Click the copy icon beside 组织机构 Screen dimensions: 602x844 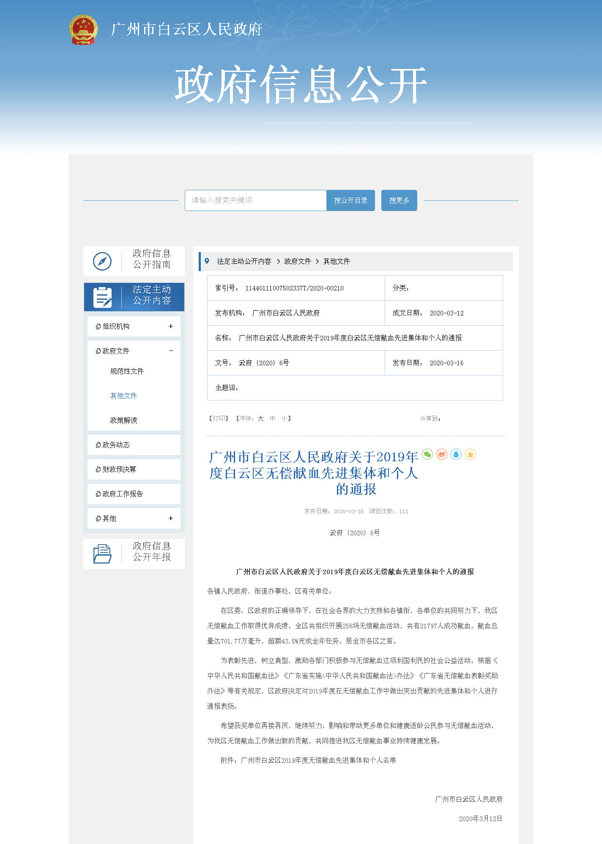99,326
